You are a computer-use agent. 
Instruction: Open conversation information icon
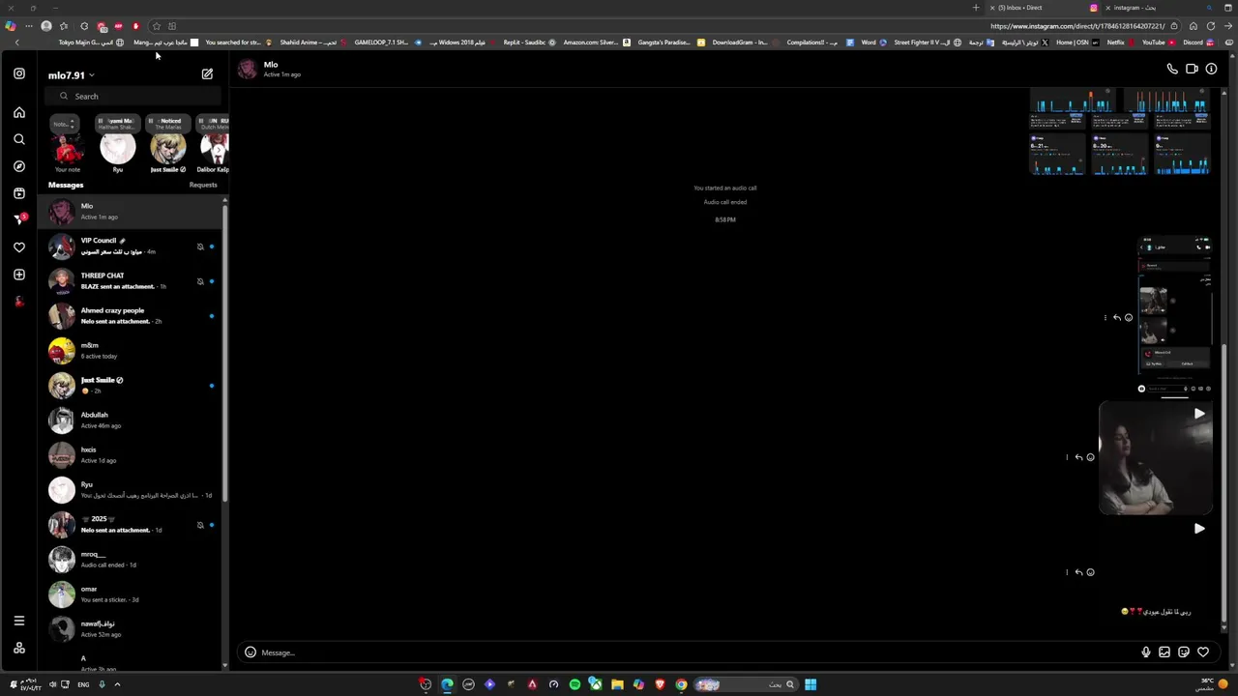pyautogui.click(x=1211, y=69)
